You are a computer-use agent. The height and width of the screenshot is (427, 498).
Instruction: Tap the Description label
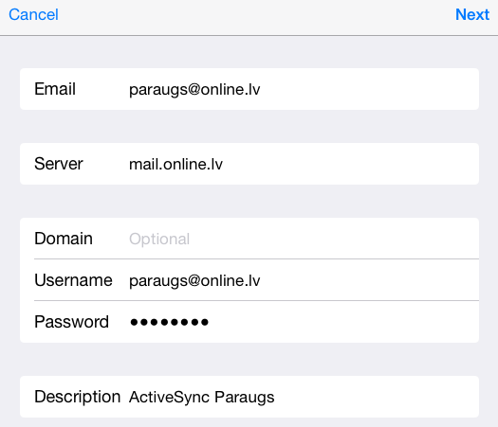[77, 397]
